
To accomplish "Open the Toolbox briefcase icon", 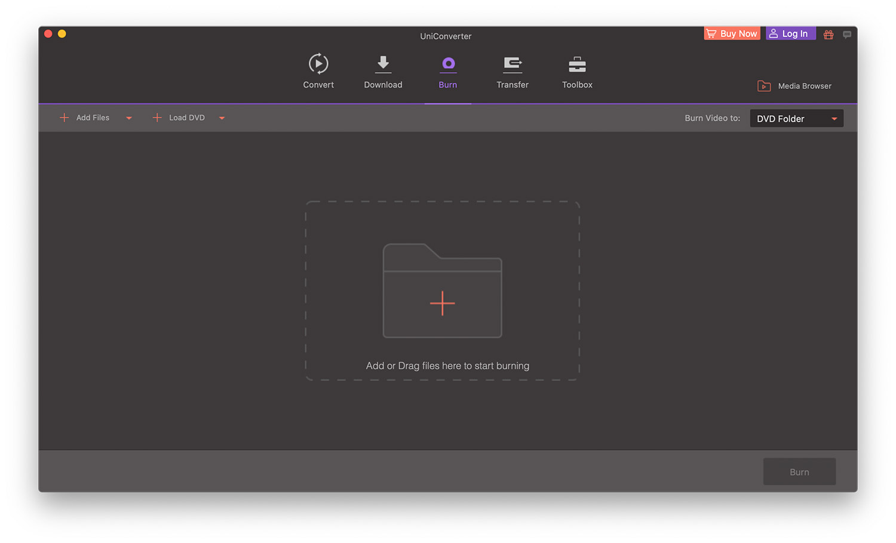I will (x=577, y=64).
